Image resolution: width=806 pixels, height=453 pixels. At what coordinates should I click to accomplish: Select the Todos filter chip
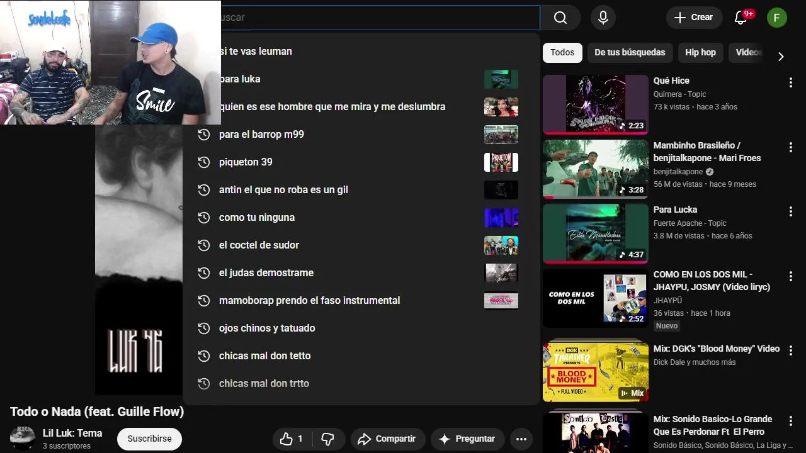(x=562, y=53)
